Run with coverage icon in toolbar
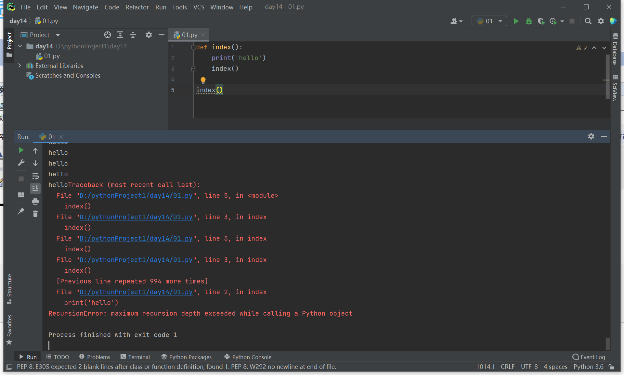 coord(541,21)
